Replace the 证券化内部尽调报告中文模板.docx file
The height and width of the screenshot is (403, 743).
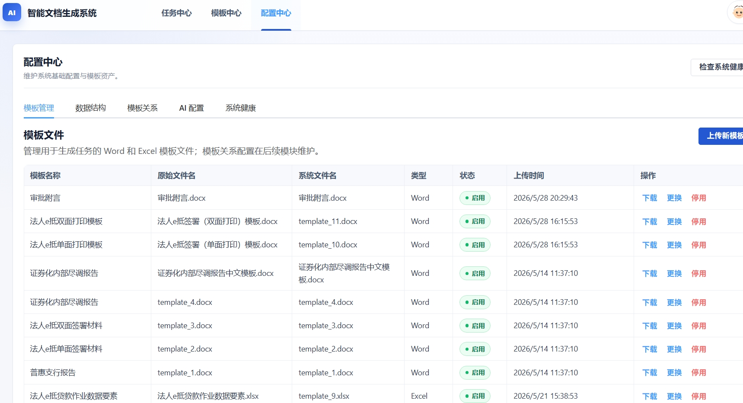click(674, 273)
